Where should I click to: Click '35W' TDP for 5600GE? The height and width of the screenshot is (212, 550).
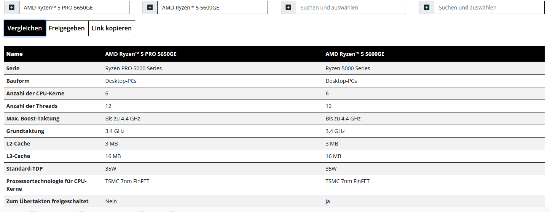331,169
